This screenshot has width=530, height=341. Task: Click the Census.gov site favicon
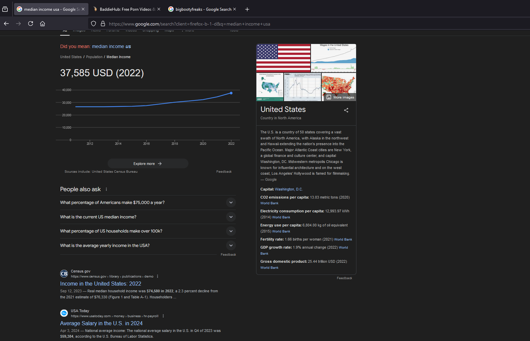pos(64,274)
